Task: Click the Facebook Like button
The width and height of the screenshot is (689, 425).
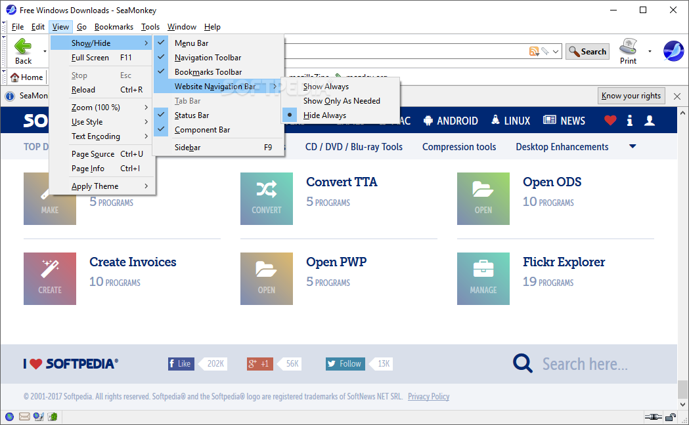Action: click(181, 363)
